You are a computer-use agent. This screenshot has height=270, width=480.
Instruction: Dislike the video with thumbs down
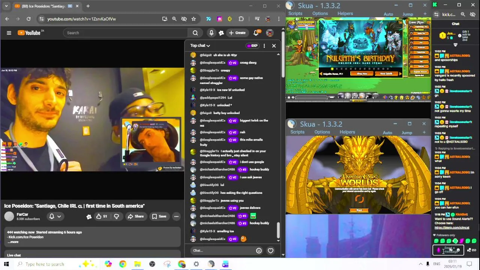[x=117, y=216]
